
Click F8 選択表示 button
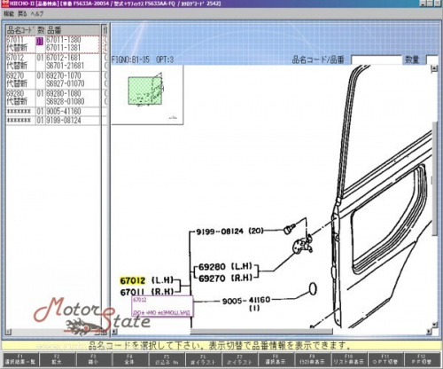[x=276, y=359]
